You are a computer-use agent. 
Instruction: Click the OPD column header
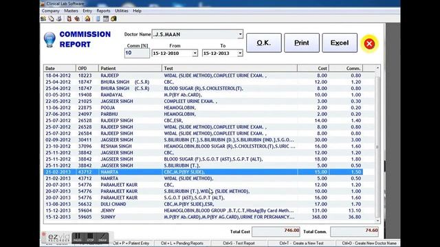pyautogui.click(x=87, y=69)
